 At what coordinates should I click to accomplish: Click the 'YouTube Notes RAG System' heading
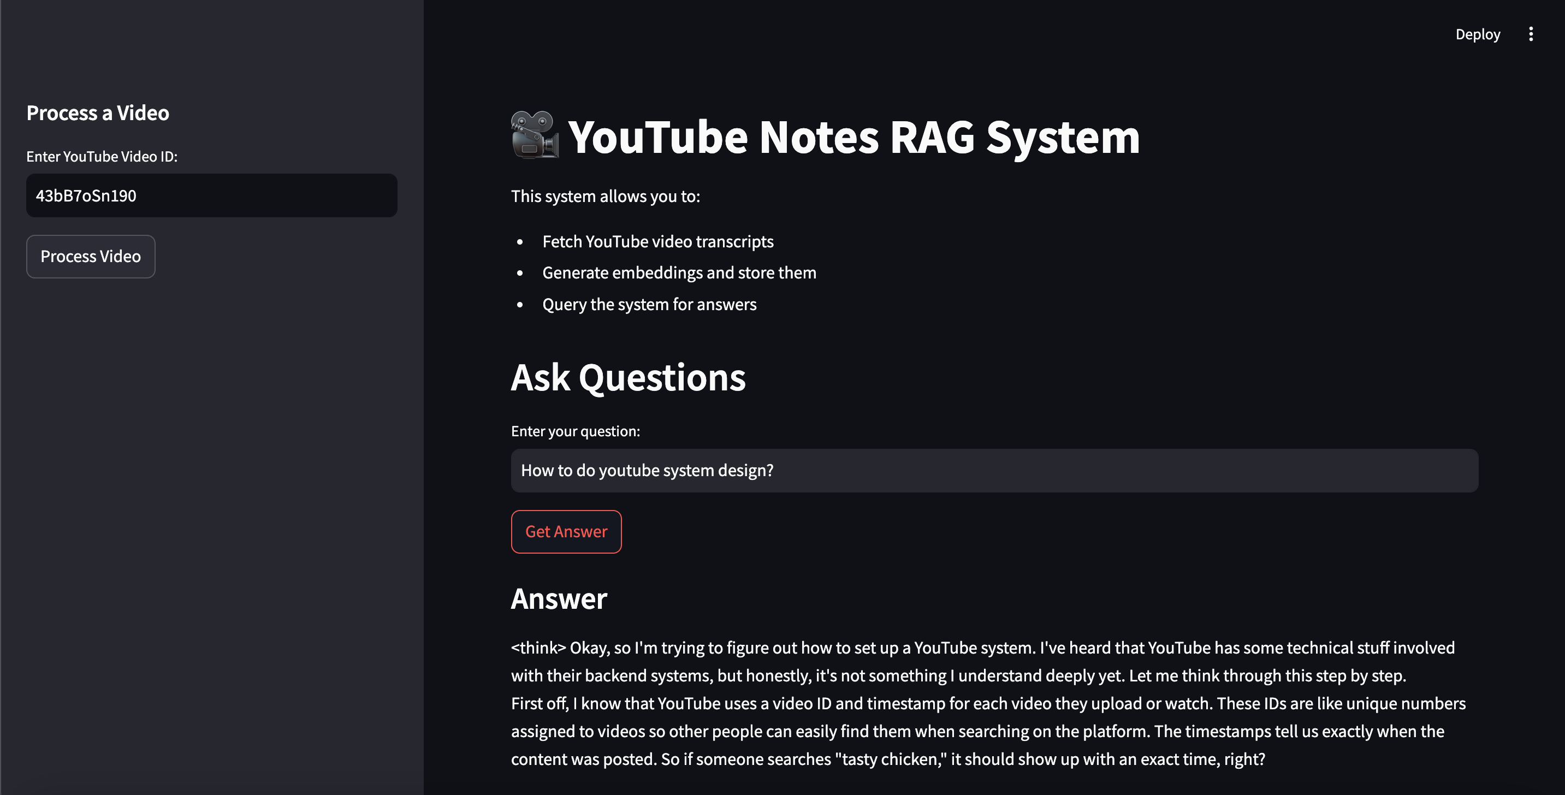[x=853, y=137]
